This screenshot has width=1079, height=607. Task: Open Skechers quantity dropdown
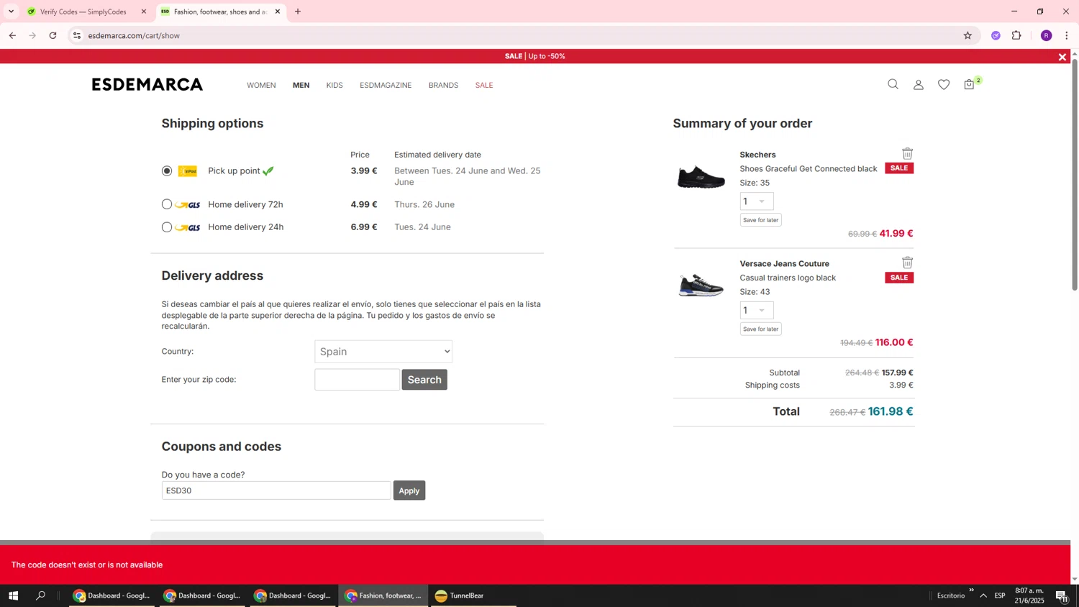click(x=757, y=201)
